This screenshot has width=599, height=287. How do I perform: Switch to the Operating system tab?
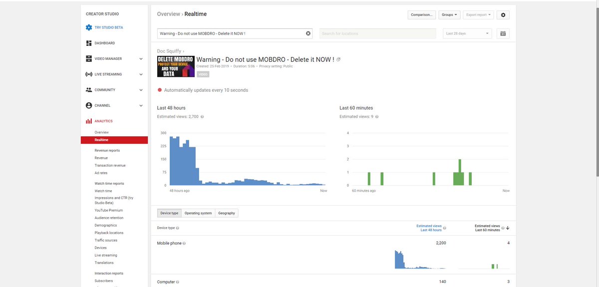tap(198, 213)
